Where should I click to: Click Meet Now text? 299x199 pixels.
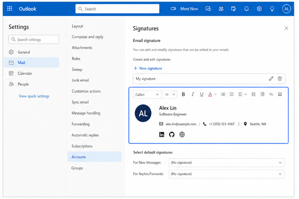click(189, 9)
